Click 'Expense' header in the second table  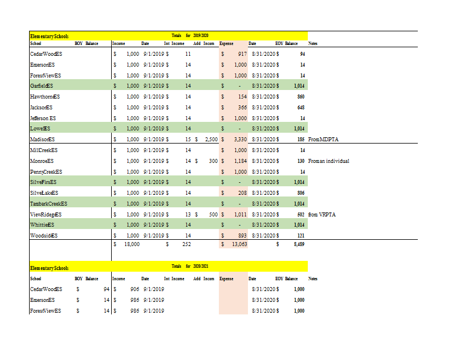click(x=226, y=279)
